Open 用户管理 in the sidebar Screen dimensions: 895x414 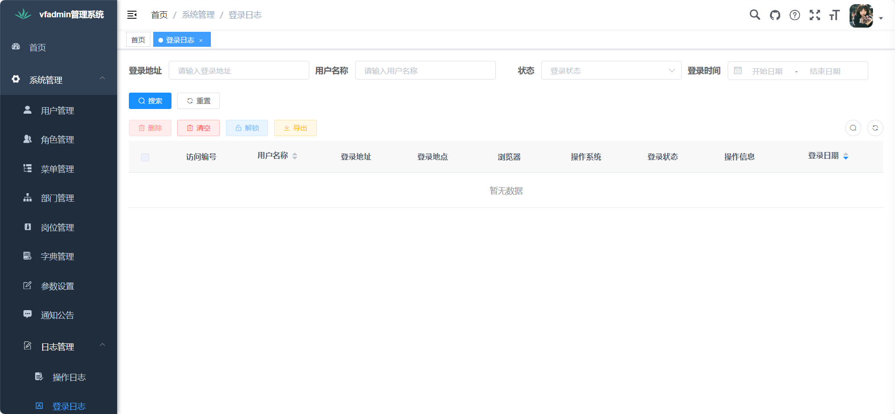click(x=59, y=110)
